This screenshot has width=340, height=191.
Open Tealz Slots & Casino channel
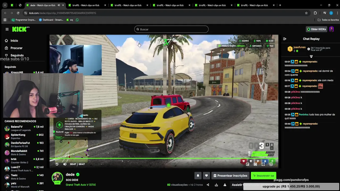point(24,177)
